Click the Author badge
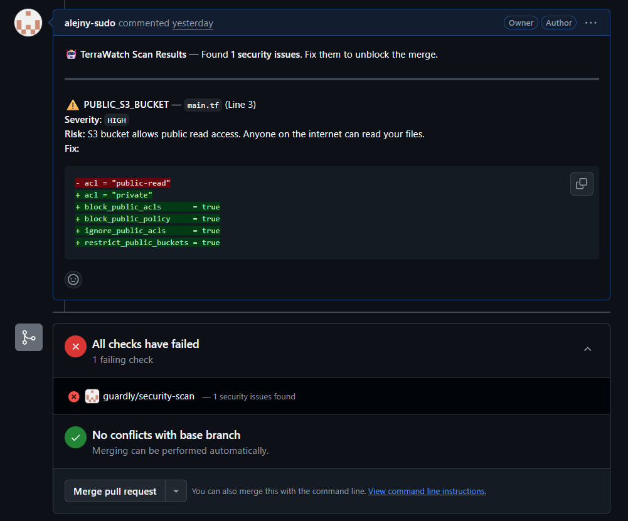The width and height of the screenshot is (628, 521). click(x=559, y=23)
